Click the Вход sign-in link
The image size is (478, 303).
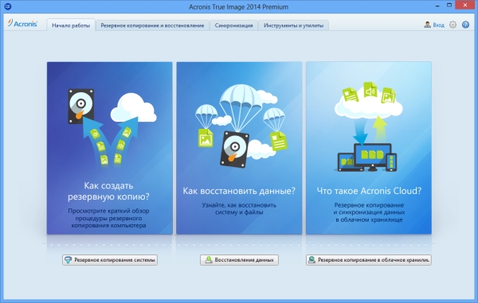coord(439,25)
